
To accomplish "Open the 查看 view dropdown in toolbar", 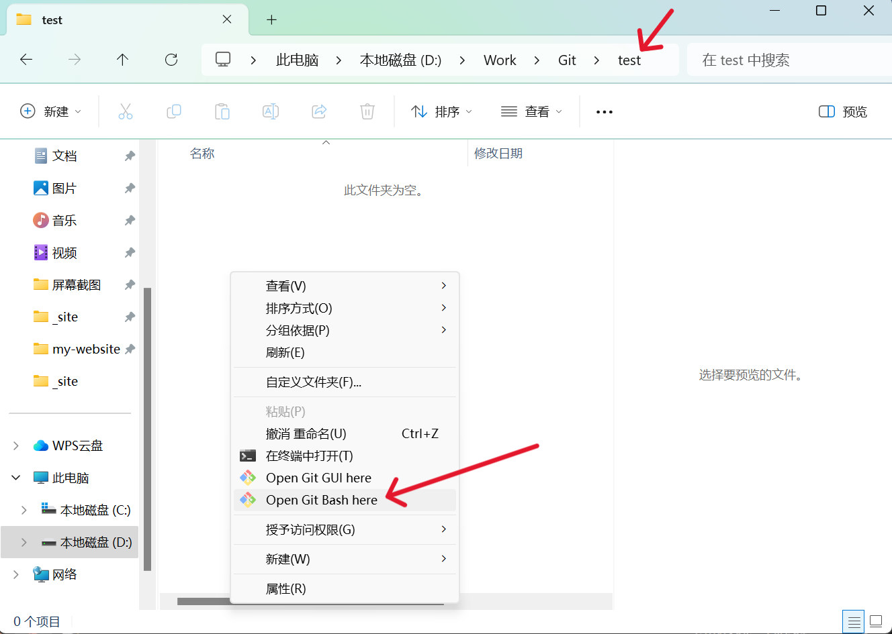I will [531, 111].
